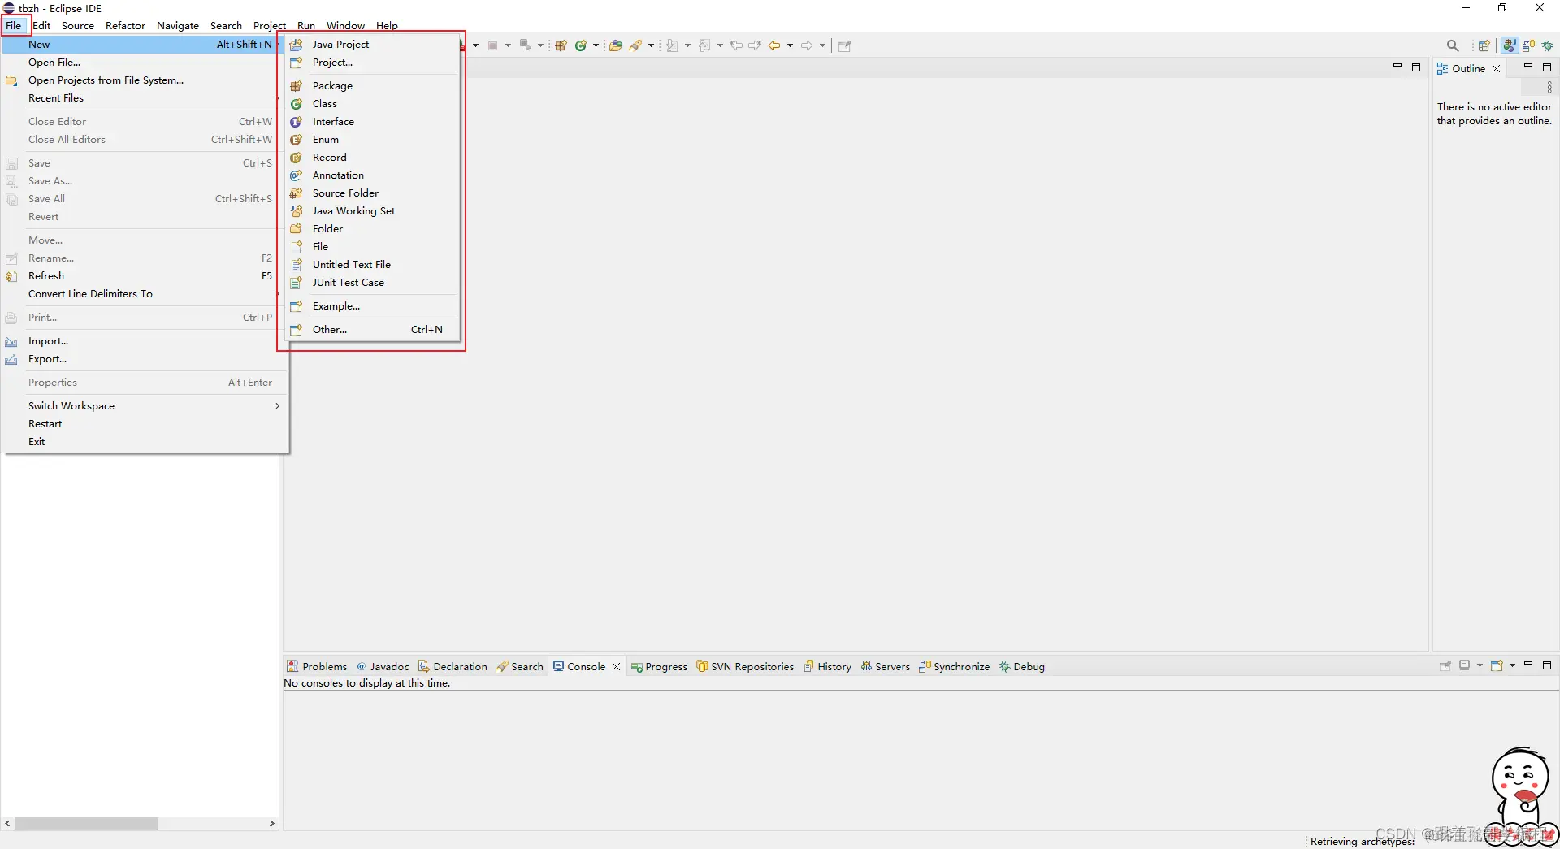This screenshot has width=1560, height=849.
Task: Switch to the Progress tab
Action: tap(659, 667)
